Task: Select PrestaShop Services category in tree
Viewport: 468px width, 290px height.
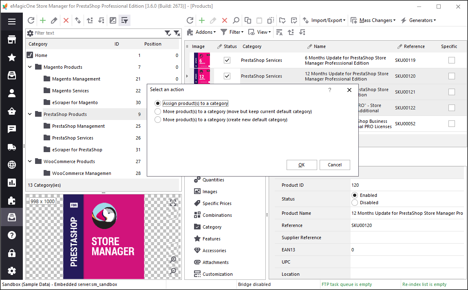Action: [73, 138]
